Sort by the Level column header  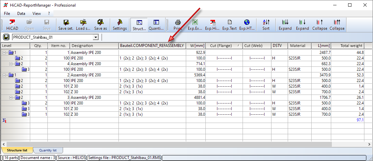[16, 46]
